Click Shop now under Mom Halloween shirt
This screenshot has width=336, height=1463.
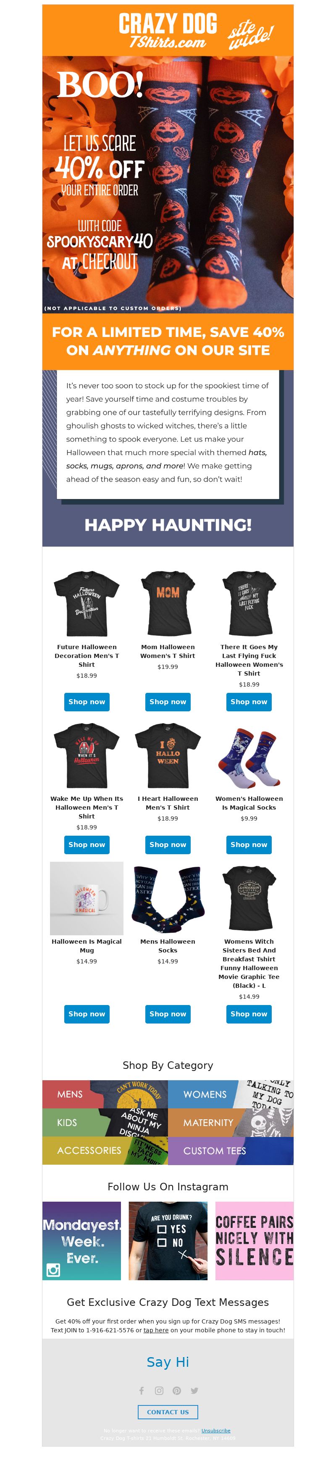coord(168,702)
